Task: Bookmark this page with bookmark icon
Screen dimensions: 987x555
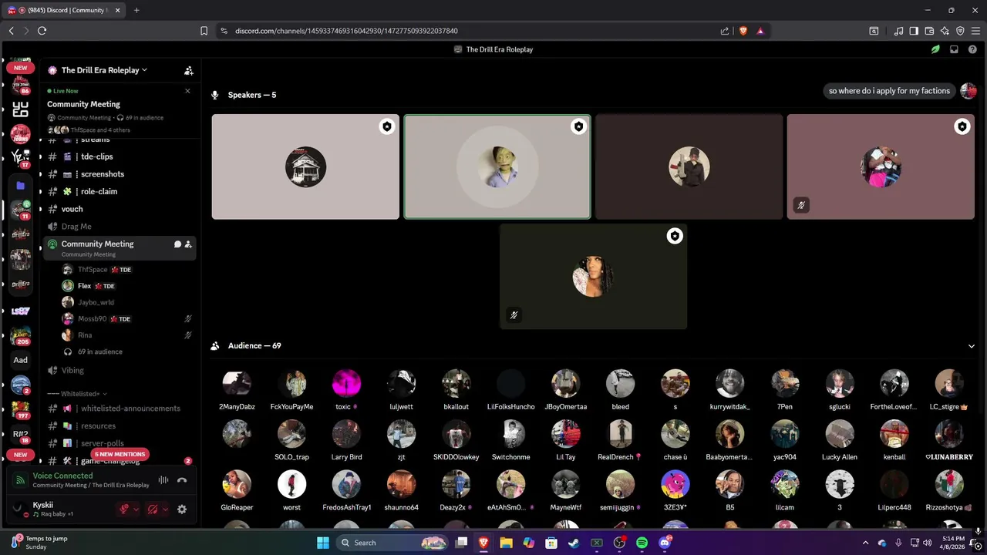Action: click(204, 31)
